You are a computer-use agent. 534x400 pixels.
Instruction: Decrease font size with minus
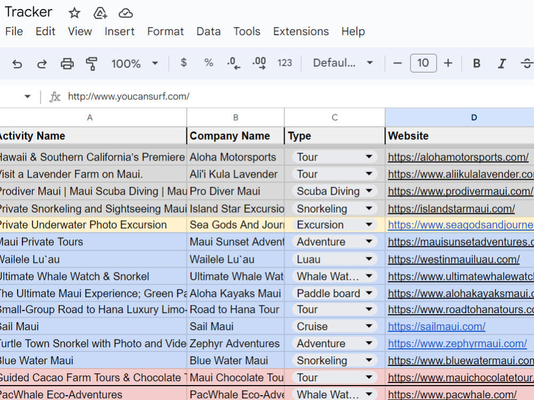[397, 63]
